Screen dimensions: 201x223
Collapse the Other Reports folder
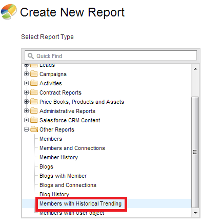click(26, 129)
